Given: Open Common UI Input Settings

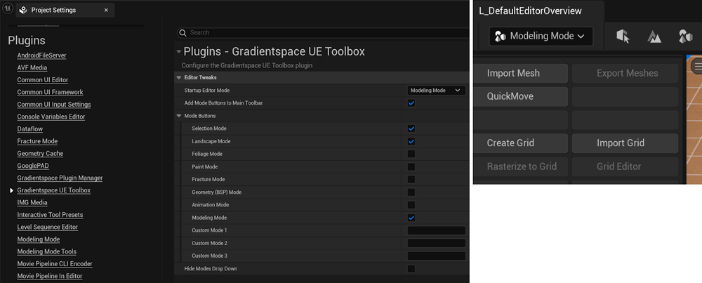Looking at the screenshot, I should 54,105.
